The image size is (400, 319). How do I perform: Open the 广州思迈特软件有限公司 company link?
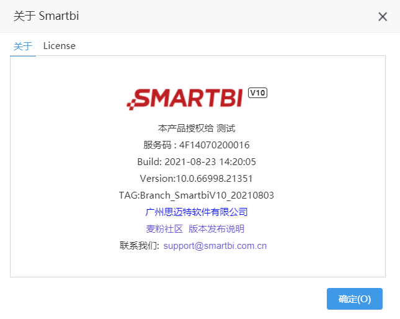click(x=197, y=212)
